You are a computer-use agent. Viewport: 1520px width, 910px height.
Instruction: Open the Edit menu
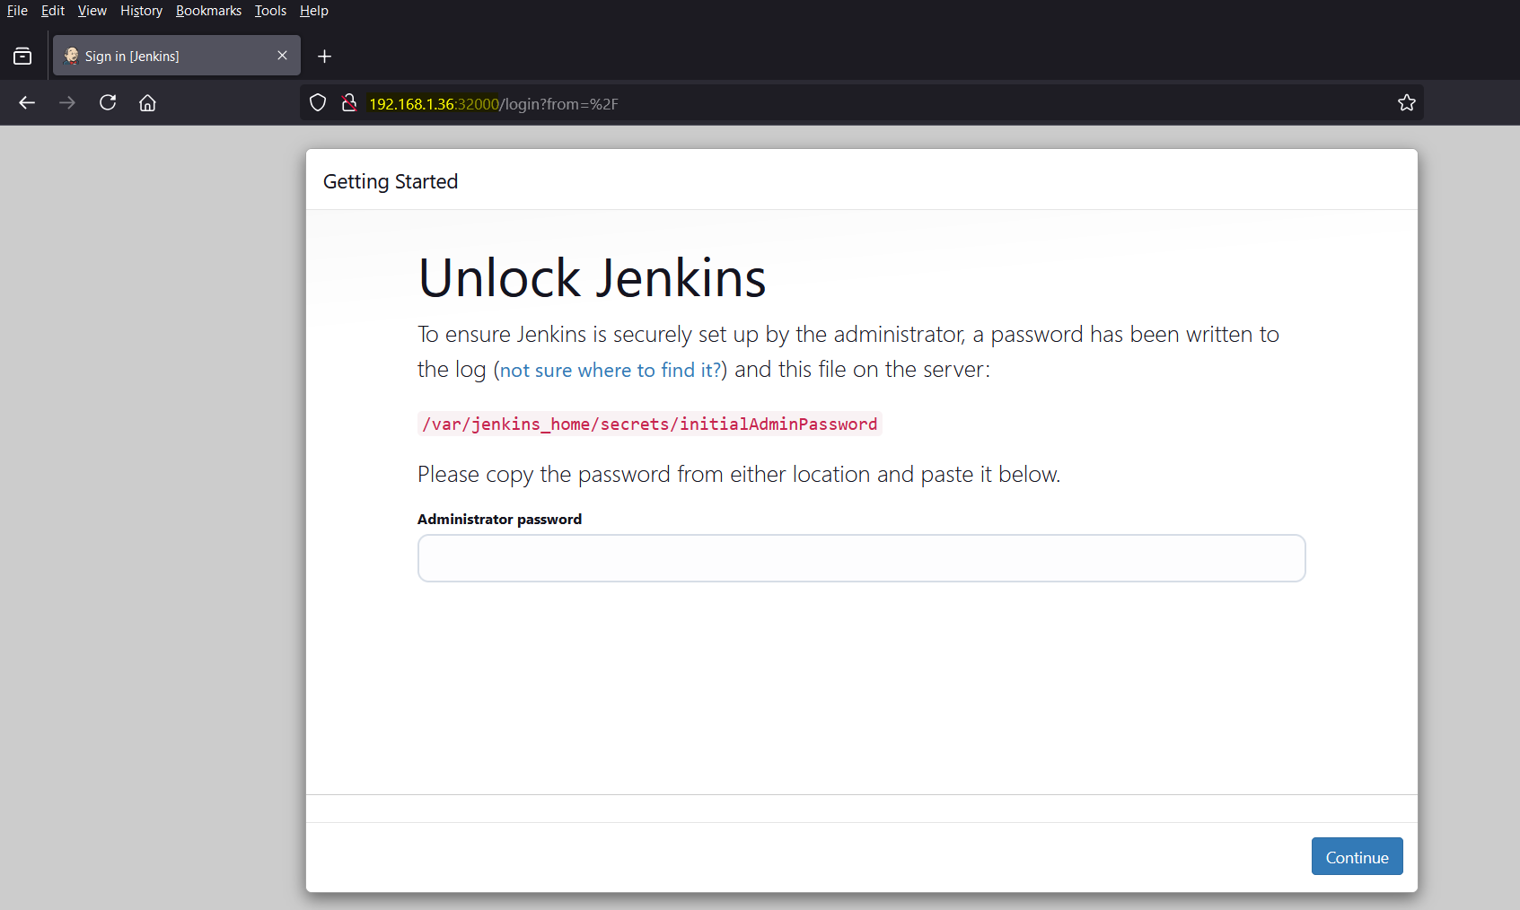(53, 11)
